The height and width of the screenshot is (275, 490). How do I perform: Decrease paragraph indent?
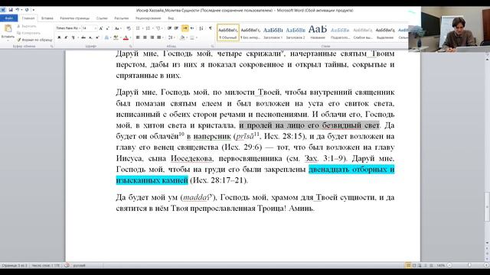point(169,28)
